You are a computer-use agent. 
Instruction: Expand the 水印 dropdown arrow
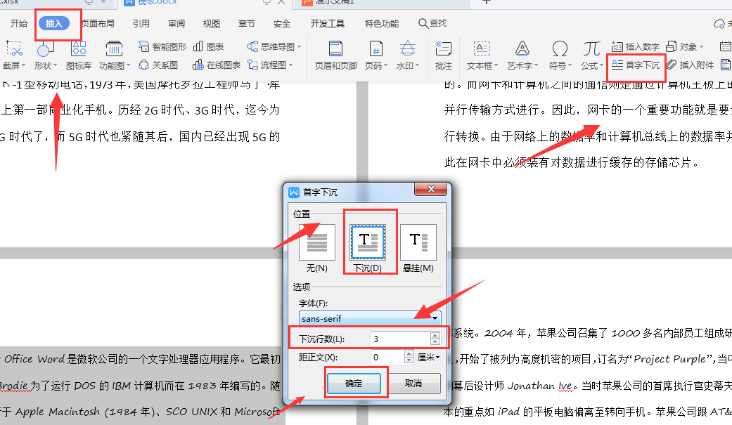pos(418,66)
